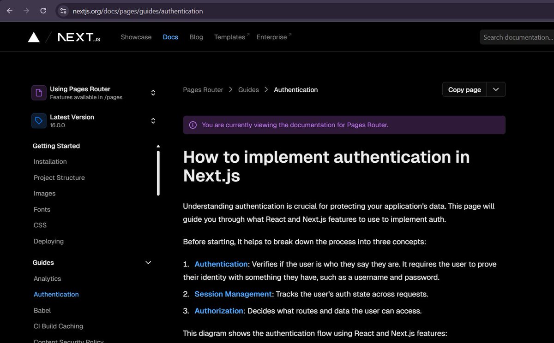
Task: Open the Enterprise external link
Action: (x=274, y=37)
